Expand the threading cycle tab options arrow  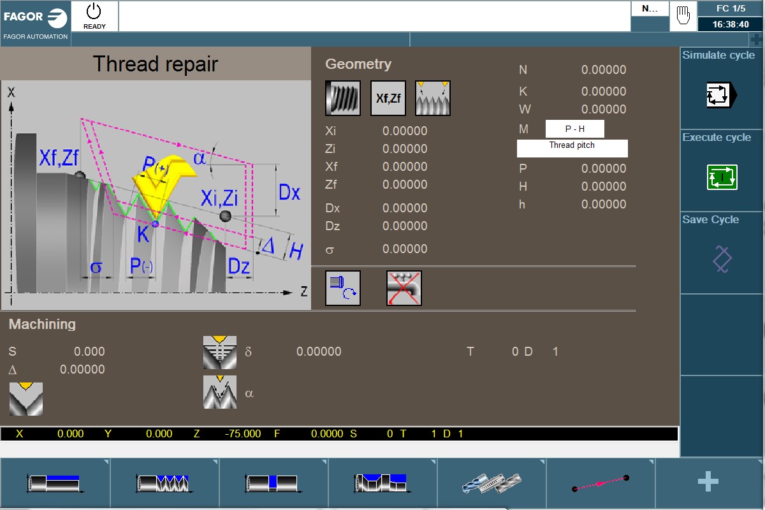pos(215,461)
